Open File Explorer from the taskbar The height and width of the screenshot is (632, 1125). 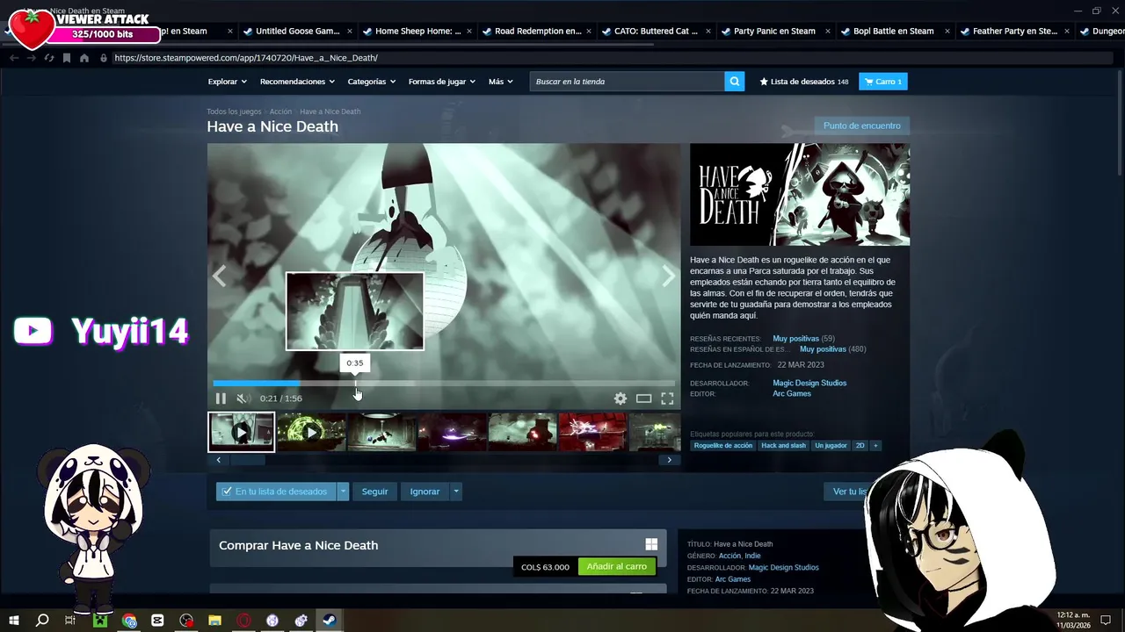(x=214, y=621)
